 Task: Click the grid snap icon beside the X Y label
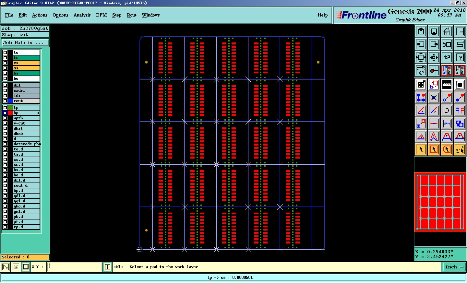pos(26,267)
